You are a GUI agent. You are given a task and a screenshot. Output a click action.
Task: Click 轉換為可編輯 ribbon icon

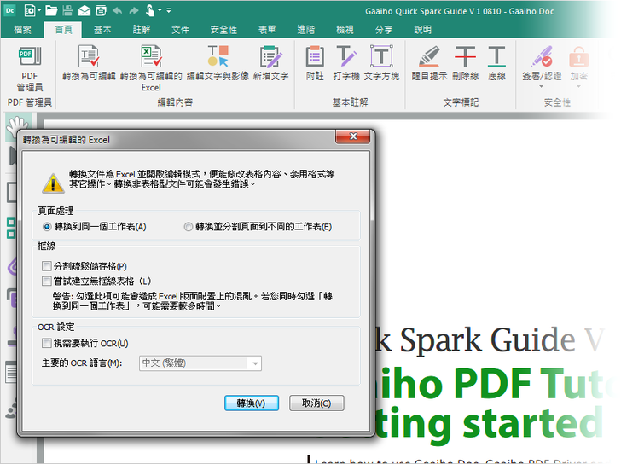tap(89, 63)
